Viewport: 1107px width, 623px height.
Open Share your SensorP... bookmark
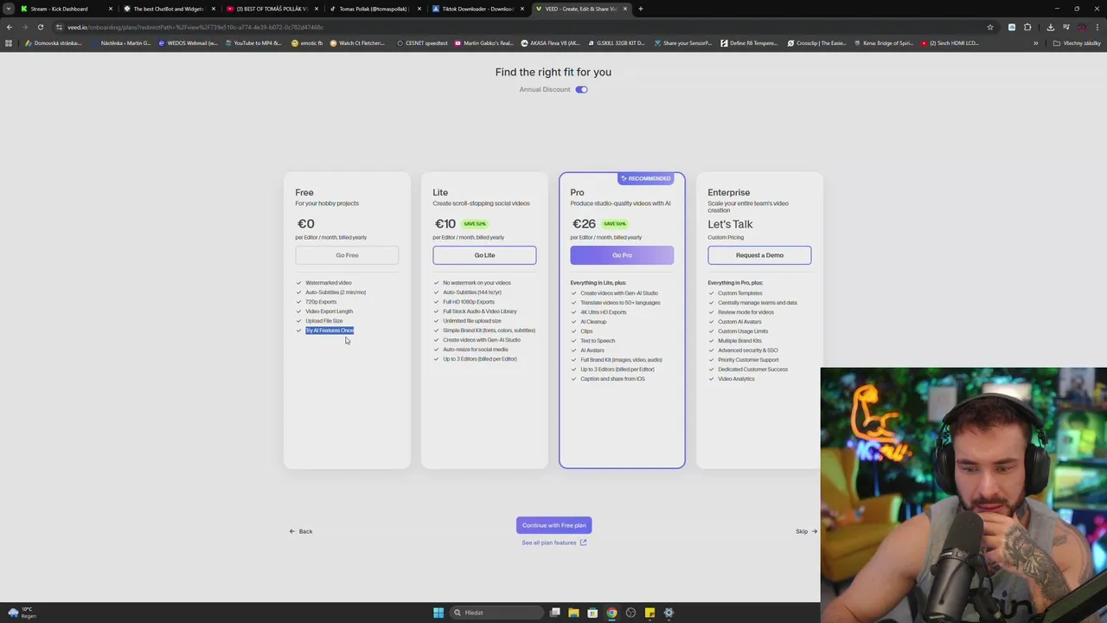coord(682,43)
